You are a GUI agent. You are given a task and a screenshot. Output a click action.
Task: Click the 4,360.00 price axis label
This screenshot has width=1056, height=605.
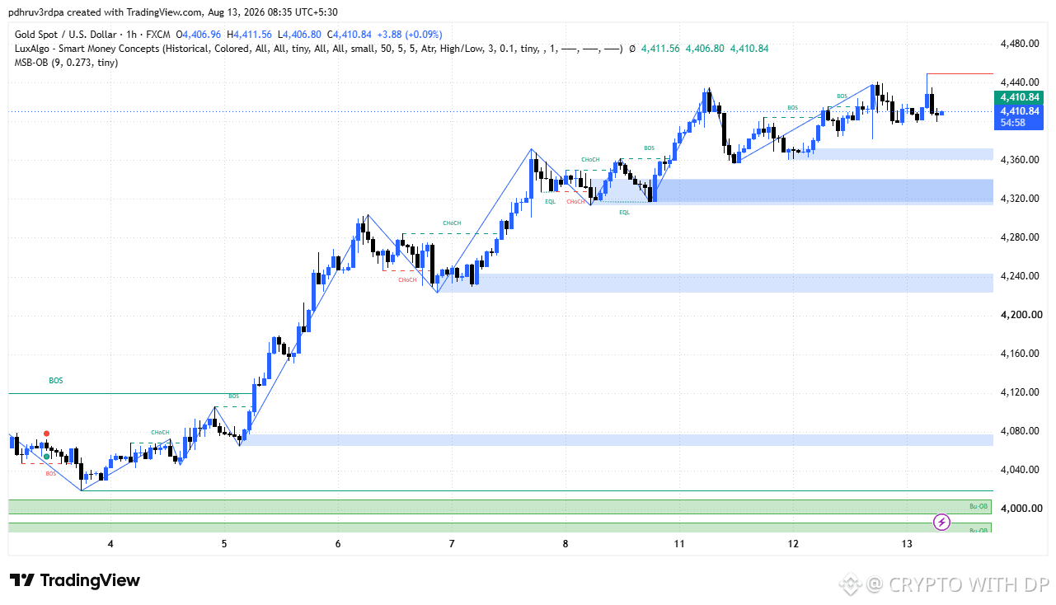pyautogui.click(x=1019, y=160)
